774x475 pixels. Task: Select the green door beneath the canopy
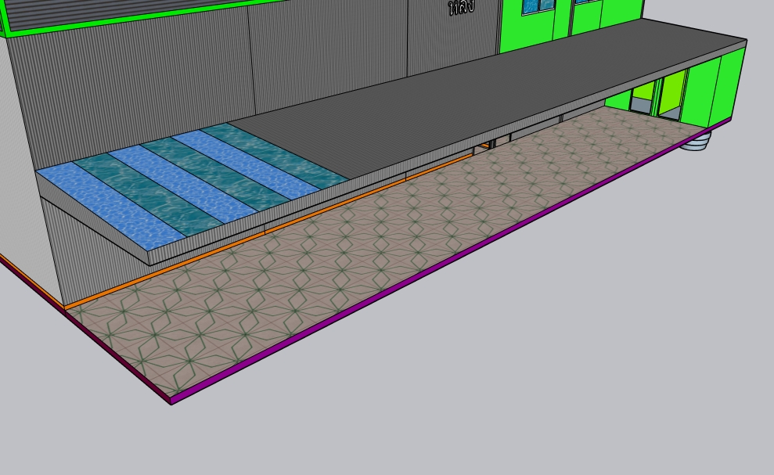671,94
